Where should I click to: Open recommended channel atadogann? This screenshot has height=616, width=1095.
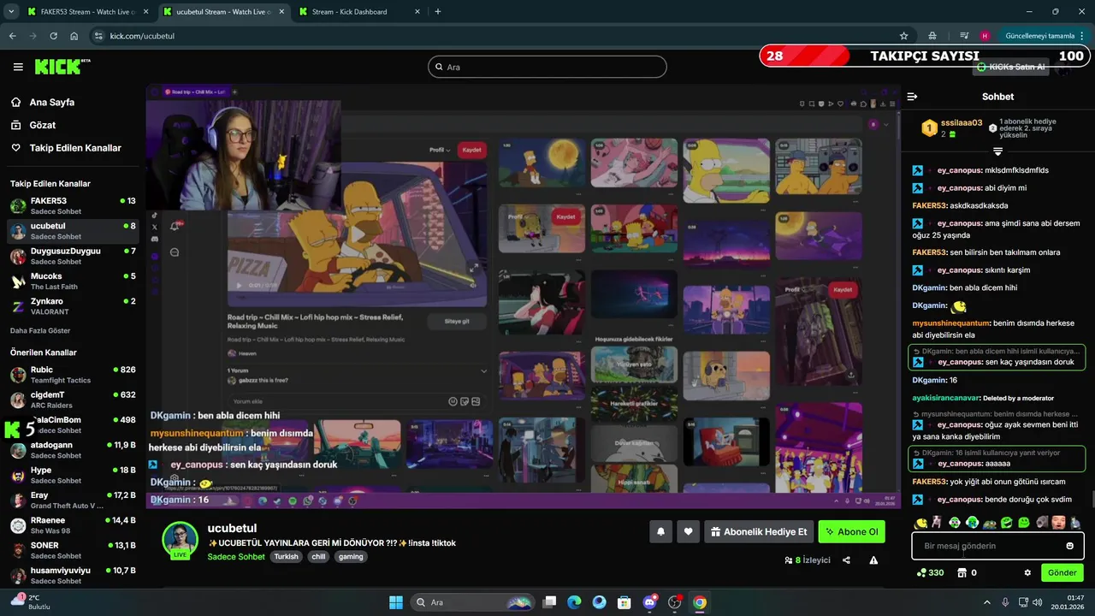[73, 450]
